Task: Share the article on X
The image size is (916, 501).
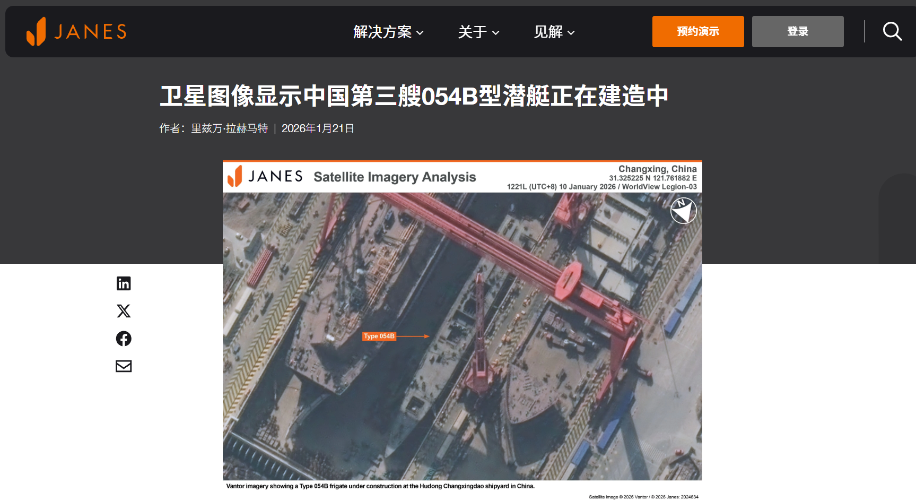Action: (x=124, y=311)
